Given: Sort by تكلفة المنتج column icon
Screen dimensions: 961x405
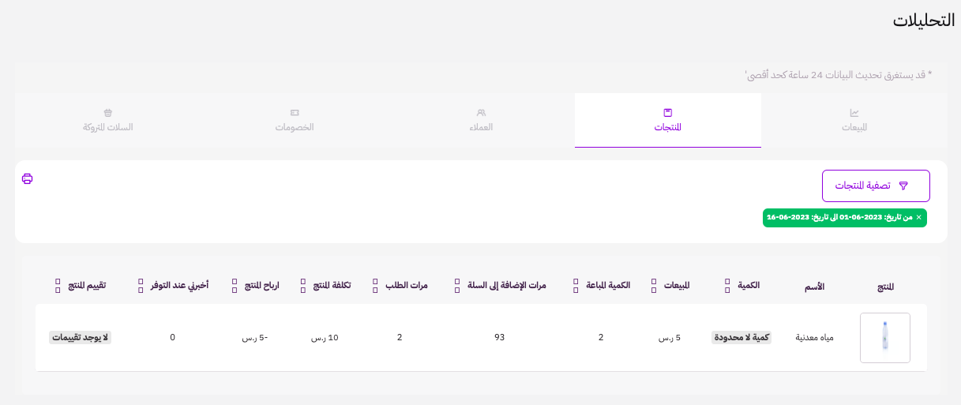Looking at the screenshot, I should tap(303, 286).
